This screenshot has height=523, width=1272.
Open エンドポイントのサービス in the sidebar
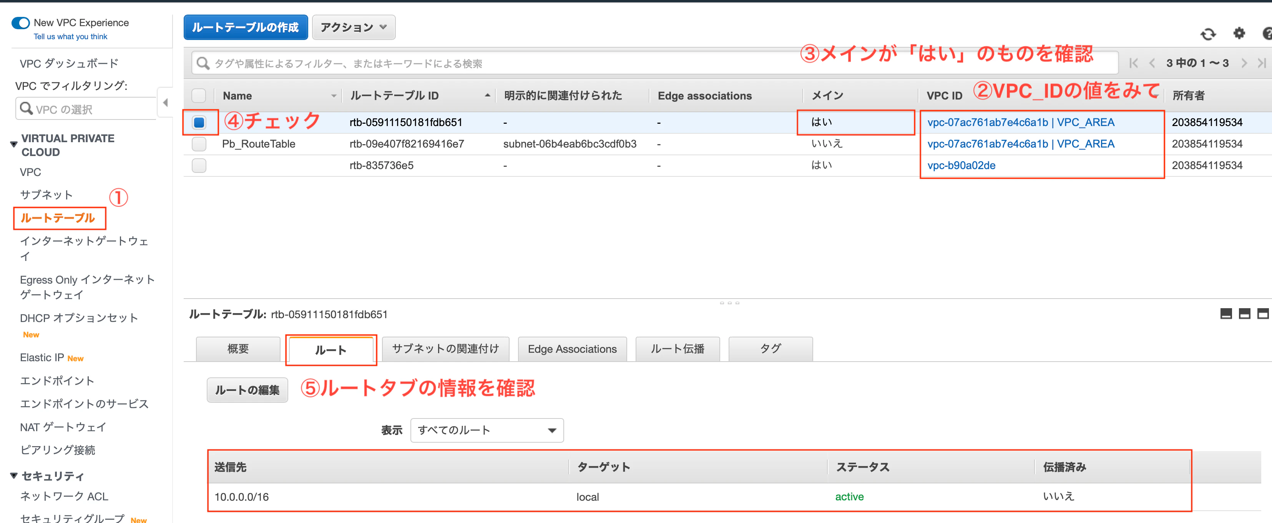(84, 403)
